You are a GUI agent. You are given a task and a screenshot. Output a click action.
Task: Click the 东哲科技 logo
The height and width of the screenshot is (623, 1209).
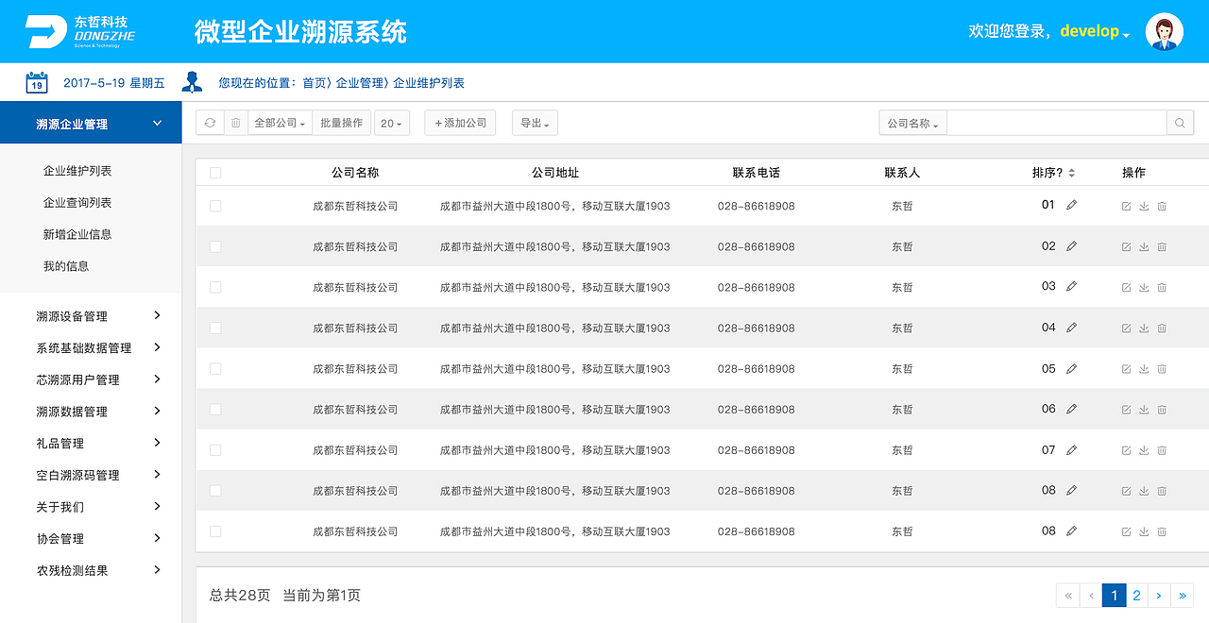click(80, 31)
